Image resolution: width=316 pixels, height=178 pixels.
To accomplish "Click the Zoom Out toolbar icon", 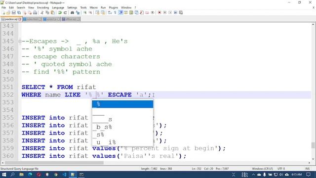I will (90, 12).
